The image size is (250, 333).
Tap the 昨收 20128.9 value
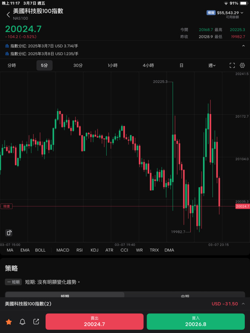[206, 37]
